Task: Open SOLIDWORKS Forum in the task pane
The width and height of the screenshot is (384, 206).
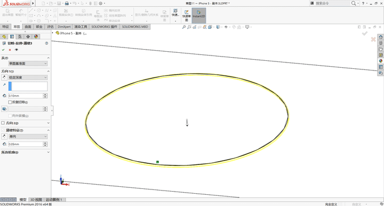Action: (381, 73)
